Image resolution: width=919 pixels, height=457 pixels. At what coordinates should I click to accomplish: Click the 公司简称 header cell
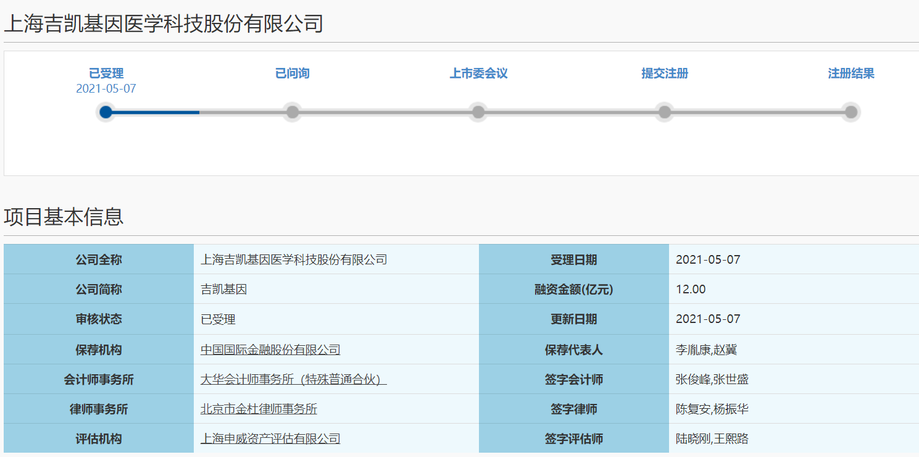[99, 289]
